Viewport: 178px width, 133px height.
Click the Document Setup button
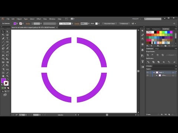pyautogui.click(x=109, y=24)
